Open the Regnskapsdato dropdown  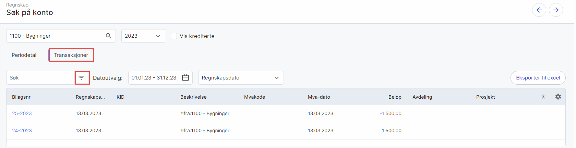coord(241,78)
